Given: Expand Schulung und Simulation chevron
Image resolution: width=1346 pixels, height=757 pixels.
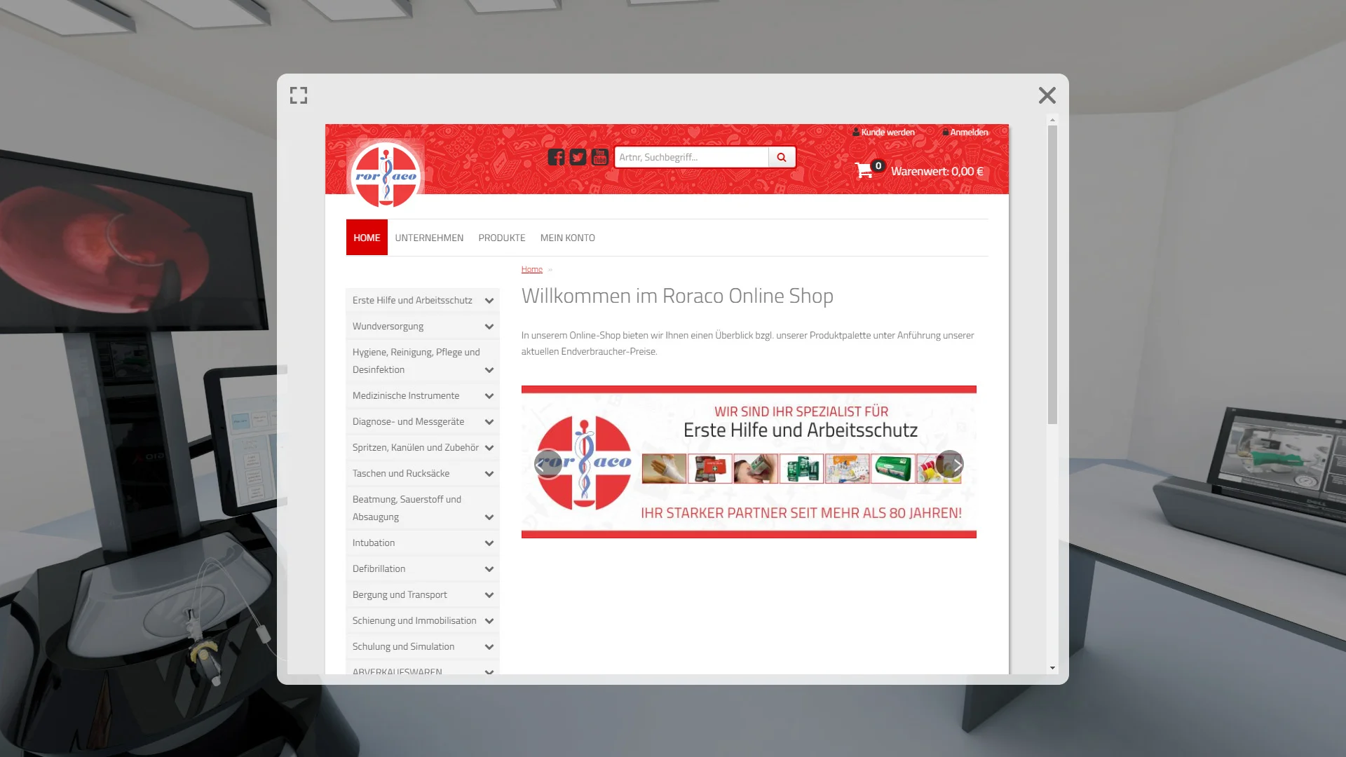Looking at the screenshot, I should point(489,647).
